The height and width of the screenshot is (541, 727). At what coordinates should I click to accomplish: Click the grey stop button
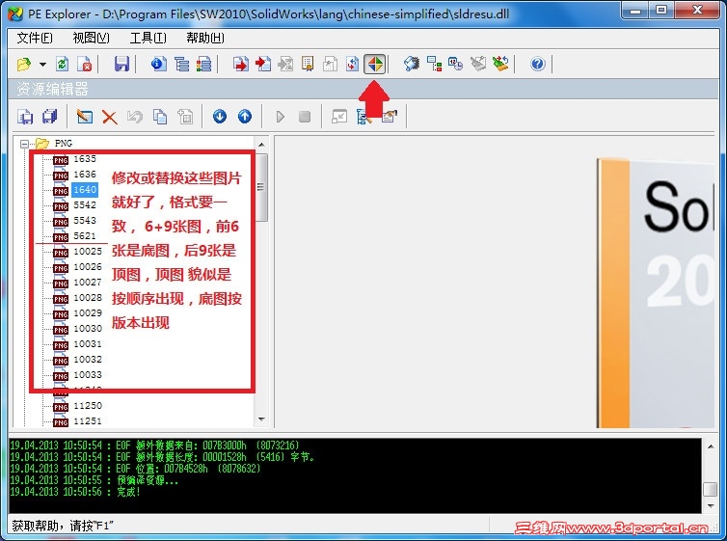pyautogui.click(x=305, y=117)
